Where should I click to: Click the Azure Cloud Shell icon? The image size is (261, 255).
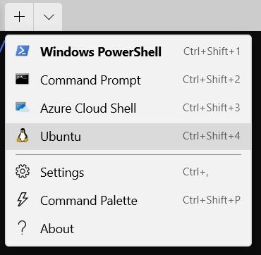tap(23, 107)
